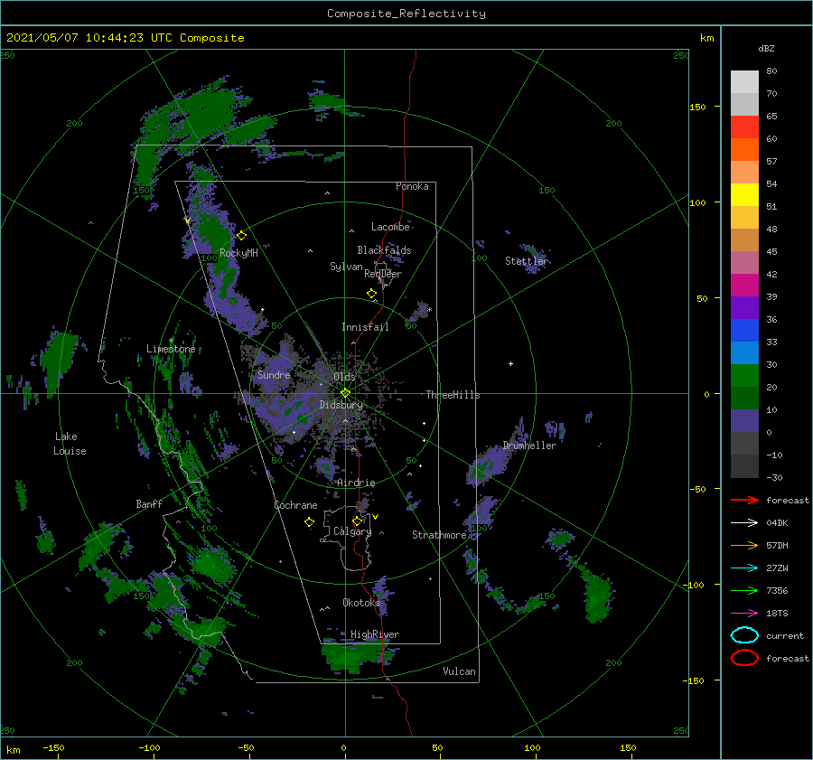Click the Sylvan label

tap(346, 267)
